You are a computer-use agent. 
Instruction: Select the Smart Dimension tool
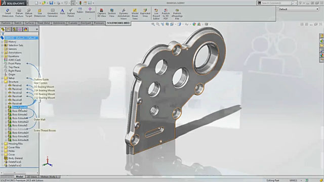point(8,13)
